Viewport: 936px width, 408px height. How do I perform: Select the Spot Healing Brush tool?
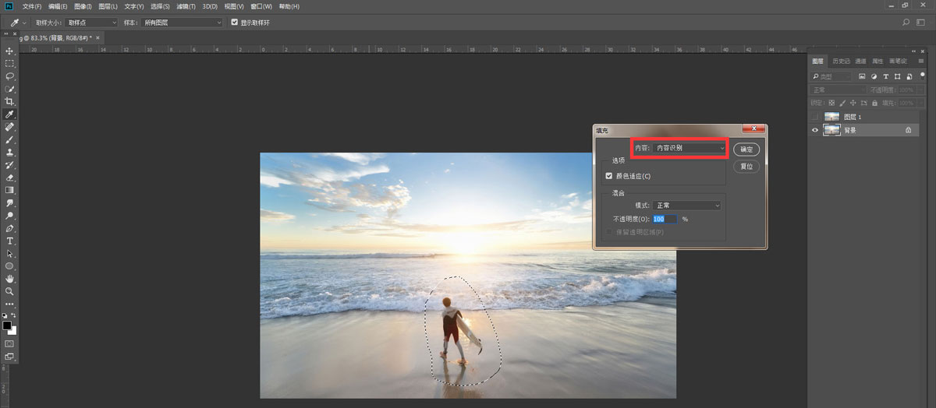click(x=9, y=127)
